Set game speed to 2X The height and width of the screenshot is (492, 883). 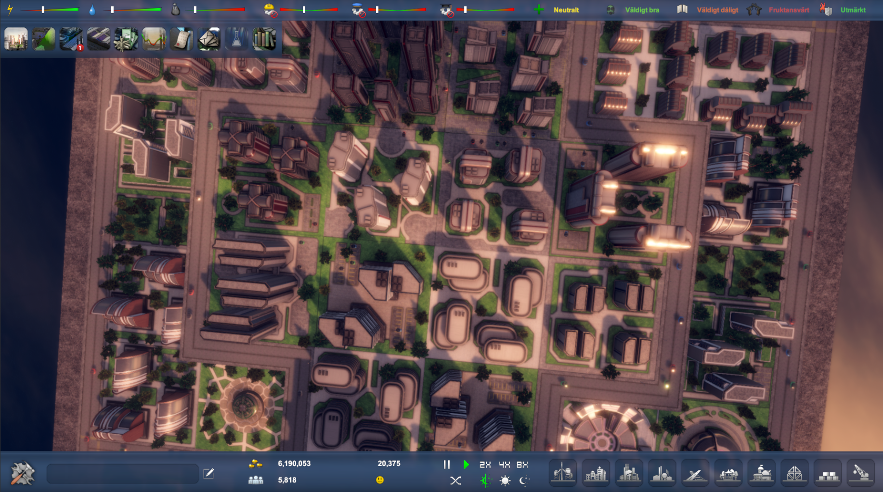click(485, 465)
